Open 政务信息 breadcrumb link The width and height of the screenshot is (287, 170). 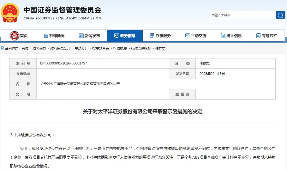point(39,48)
